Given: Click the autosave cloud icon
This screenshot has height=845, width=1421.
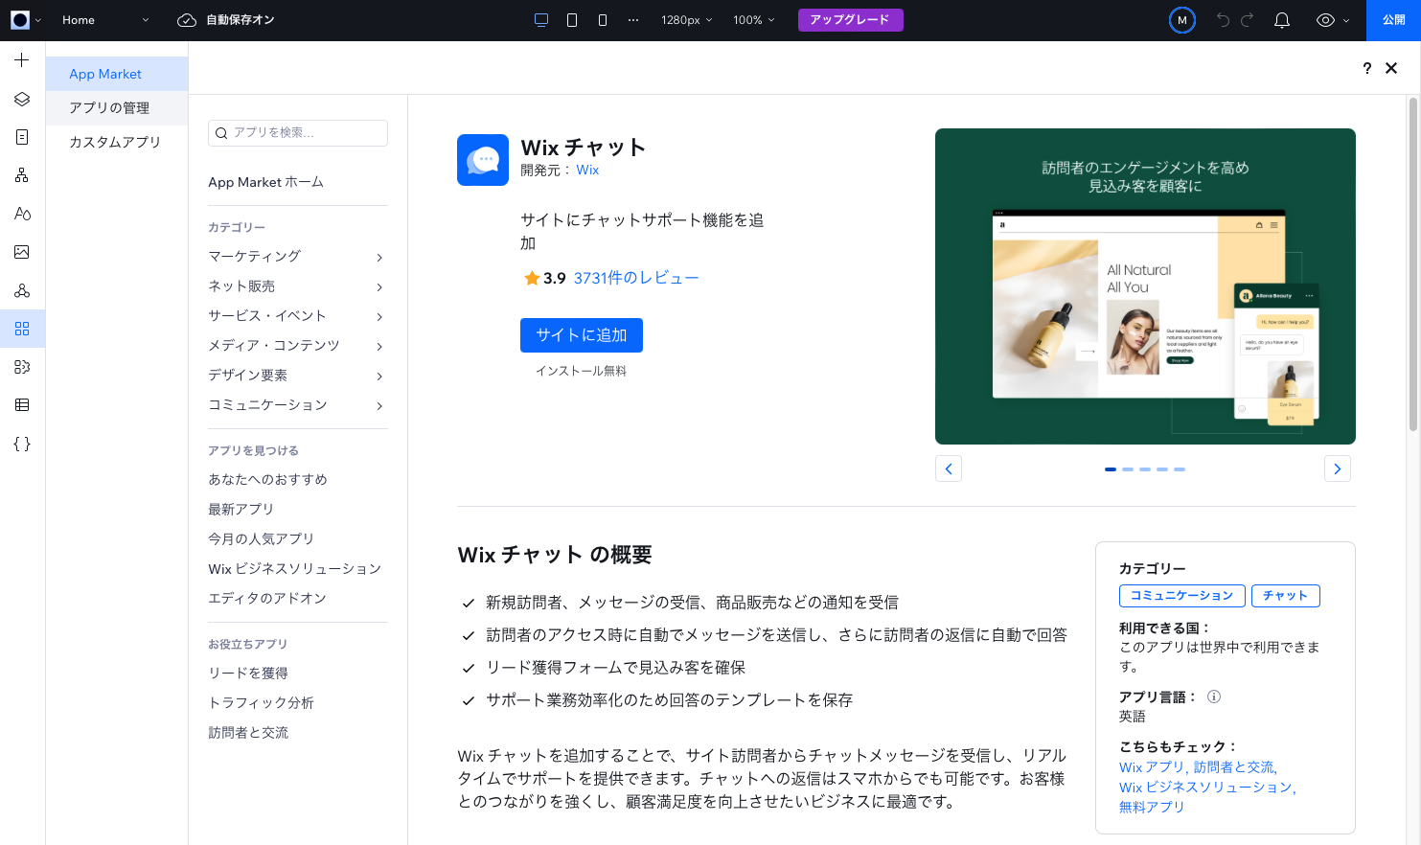Looking at the screenshot, I should point(187,20).
